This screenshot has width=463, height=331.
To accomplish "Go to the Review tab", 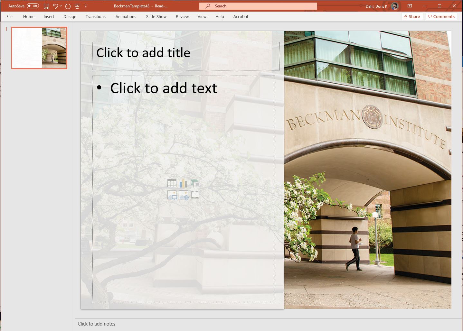I will [182, 16].
